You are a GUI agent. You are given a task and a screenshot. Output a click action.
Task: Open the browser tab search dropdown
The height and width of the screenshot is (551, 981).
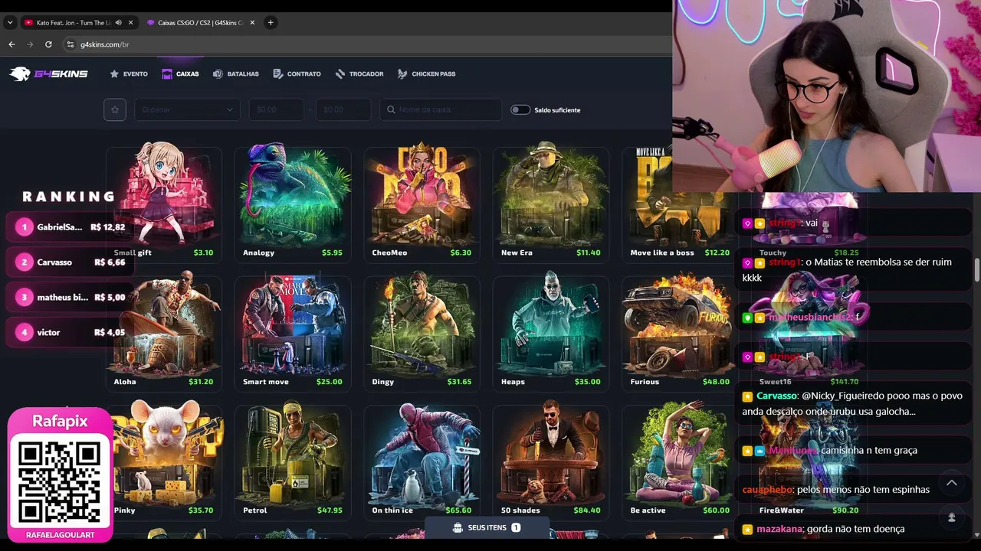(10, 23)
